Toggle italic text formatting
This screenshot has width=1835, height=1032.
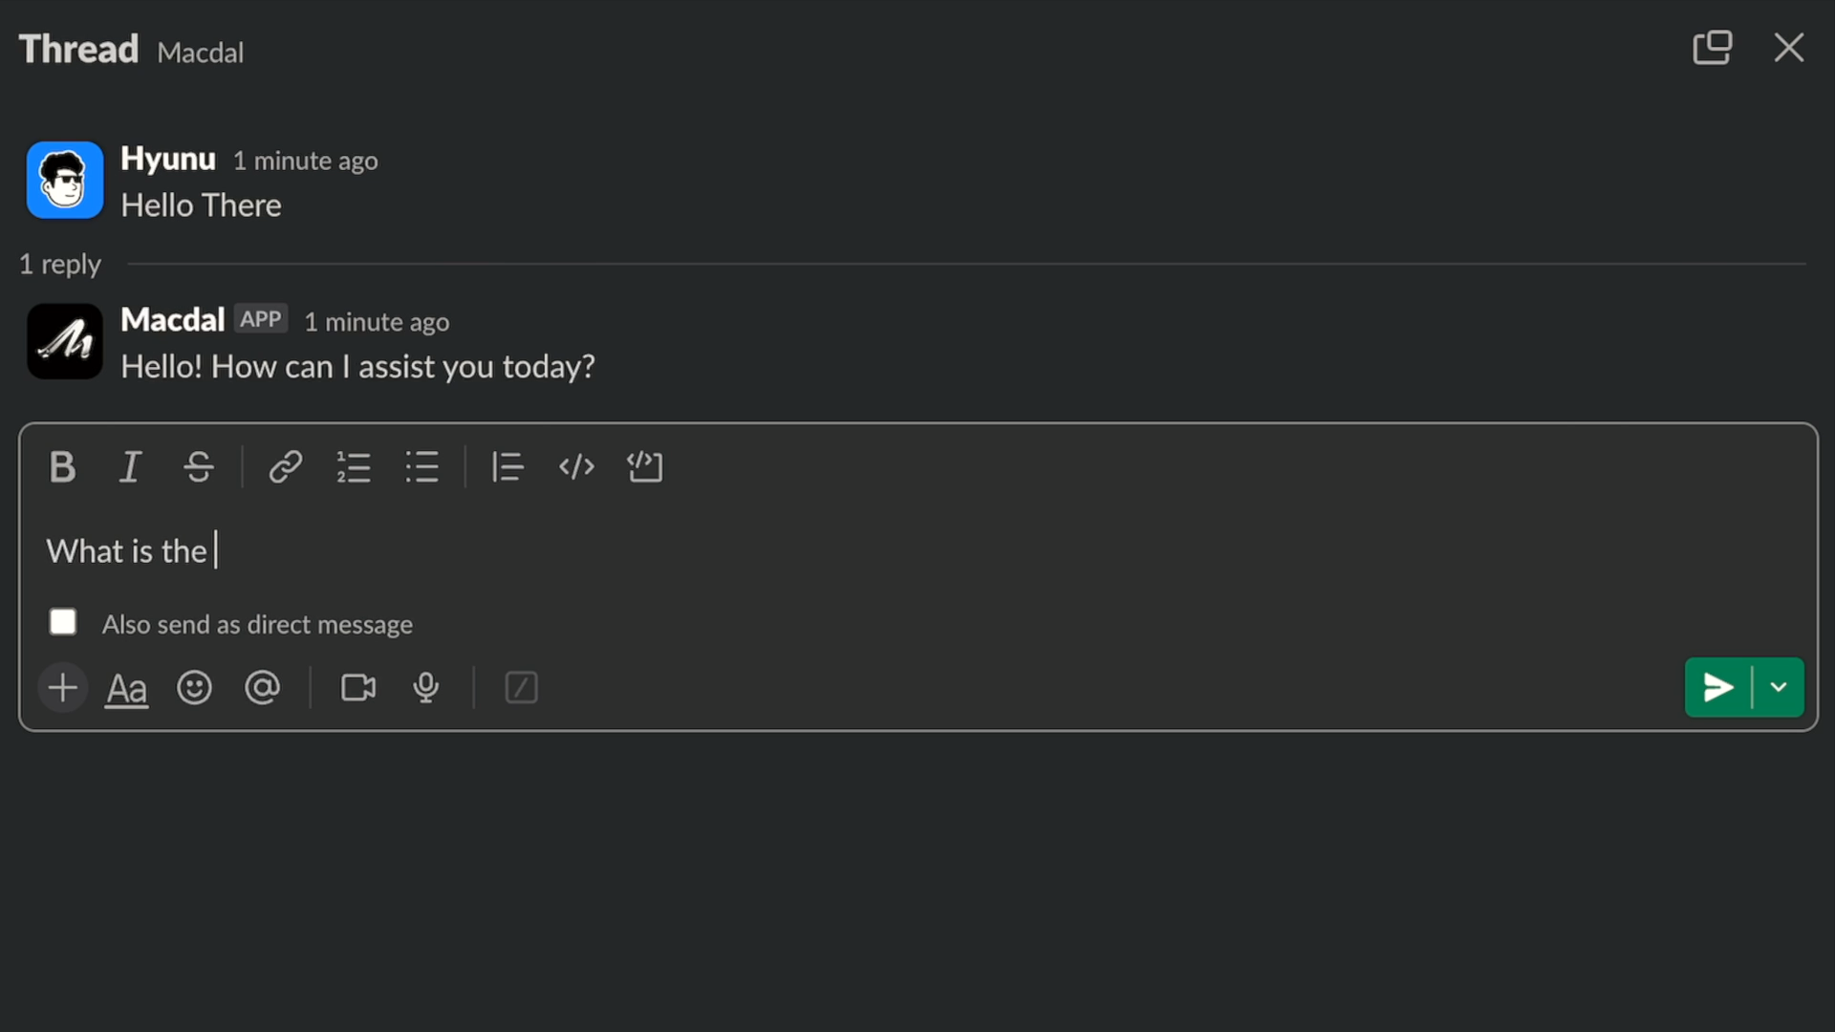(x=130, y=467)
